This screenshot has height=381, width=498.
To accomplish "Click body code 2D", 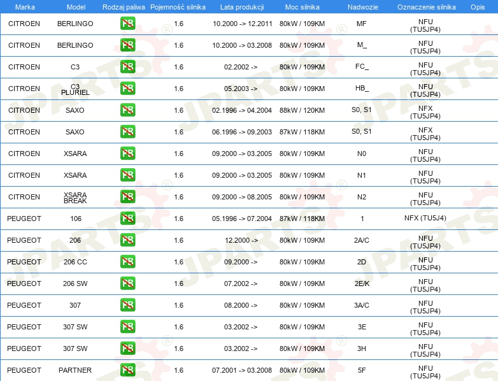I will click(x=362, y=262).
